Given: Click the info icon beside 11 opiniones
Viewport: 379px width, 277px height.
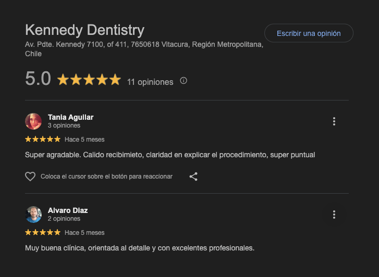Looking at the screenshot, I should click(x=184, y=81).
